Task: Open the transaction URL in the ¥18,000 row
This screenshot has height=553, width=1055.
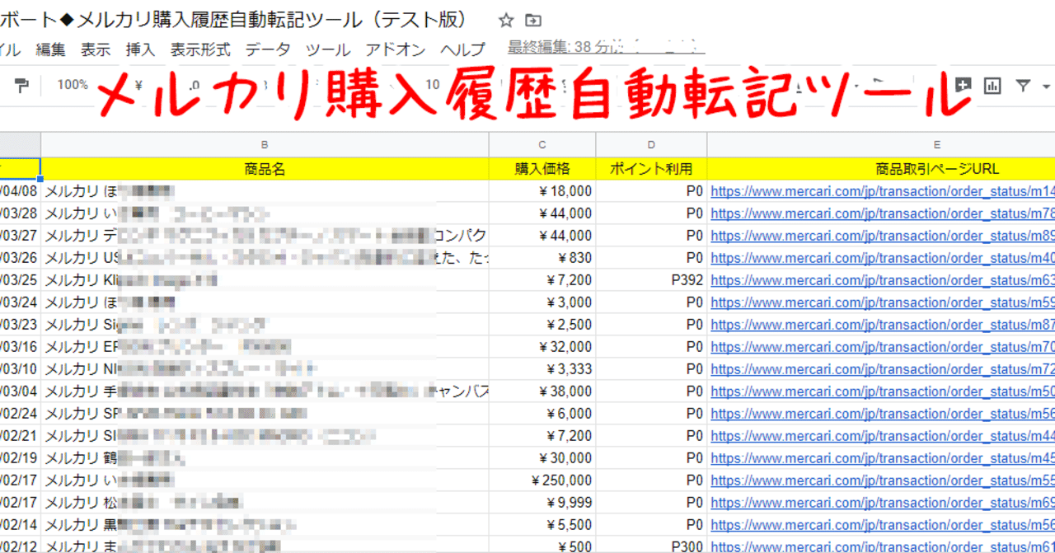Action: tap(883, 191)
